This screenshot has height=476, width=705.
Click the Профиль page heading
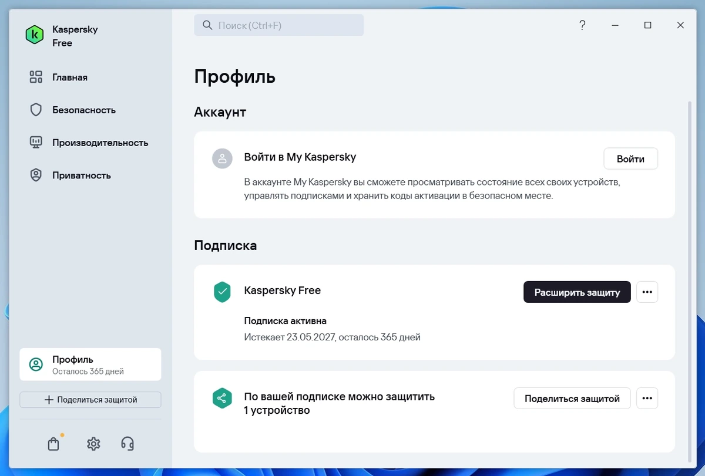(x=235, y=76)
